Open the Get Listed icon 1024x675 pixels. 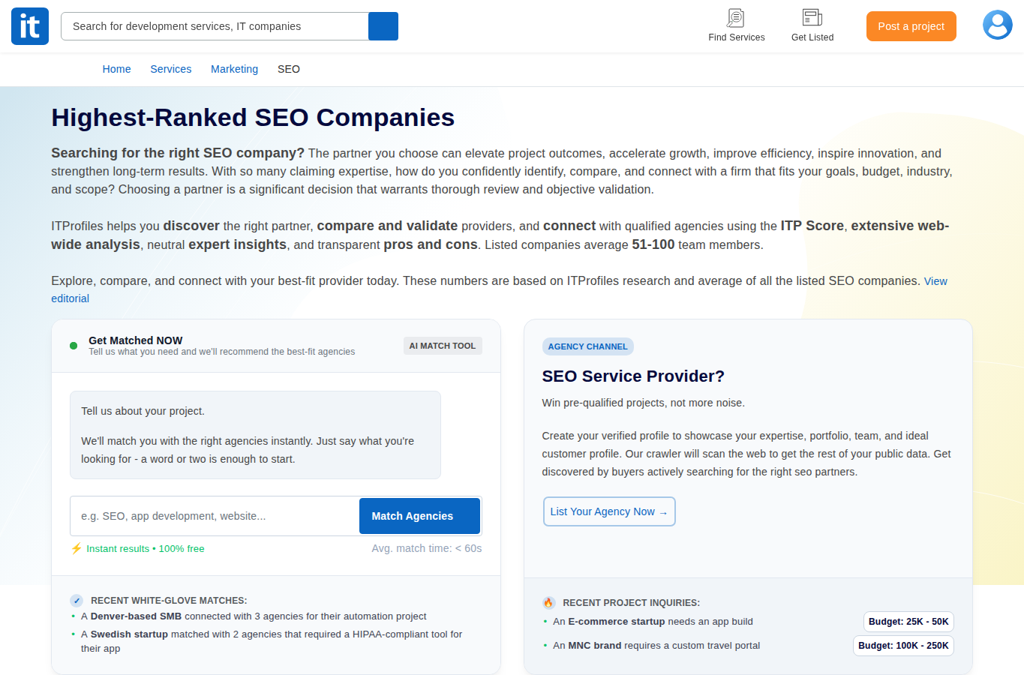[812, 17]
